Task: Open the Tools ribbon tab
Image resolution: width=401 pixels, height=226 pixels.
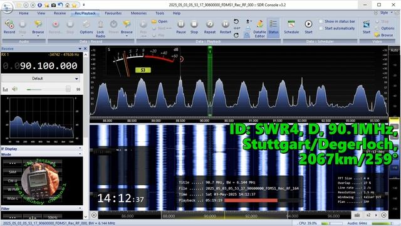Action: pyautogui.click(x=160, y=13)
